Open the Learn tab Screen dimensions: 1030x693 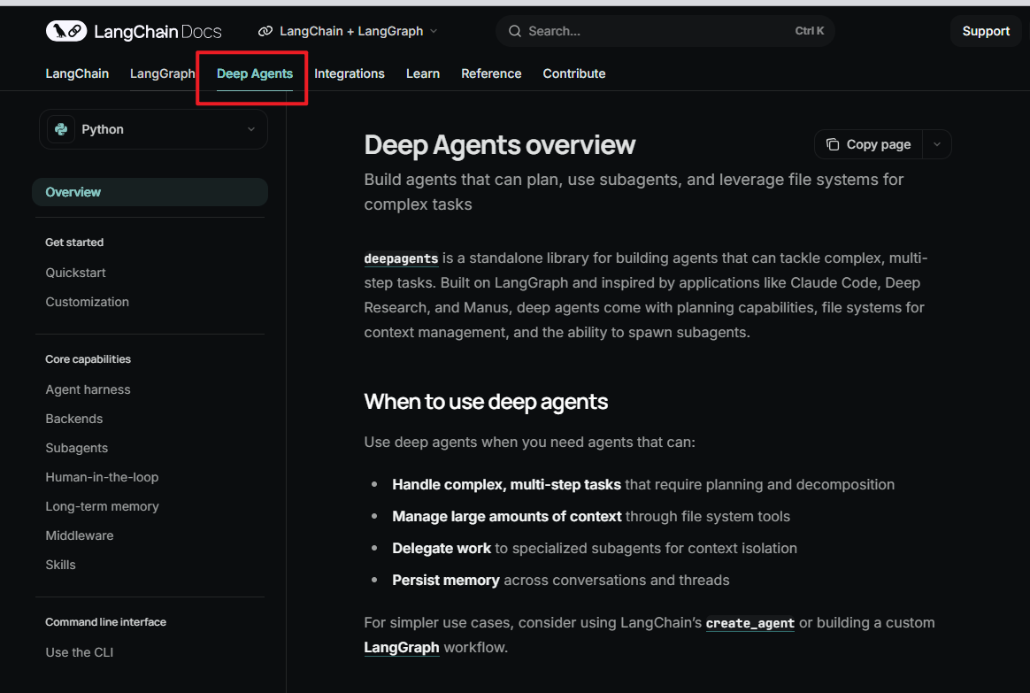[x=423, y=73]
